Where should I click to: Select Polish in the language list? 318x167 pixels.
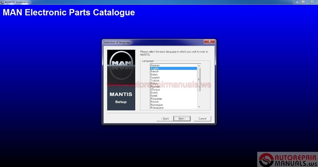(174, 83)
